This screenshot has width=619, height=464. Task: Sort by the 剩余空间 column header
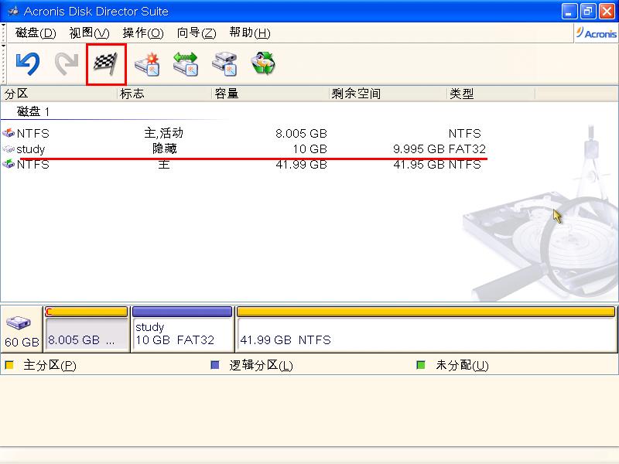pyautogui.click(x=388, y=94)
